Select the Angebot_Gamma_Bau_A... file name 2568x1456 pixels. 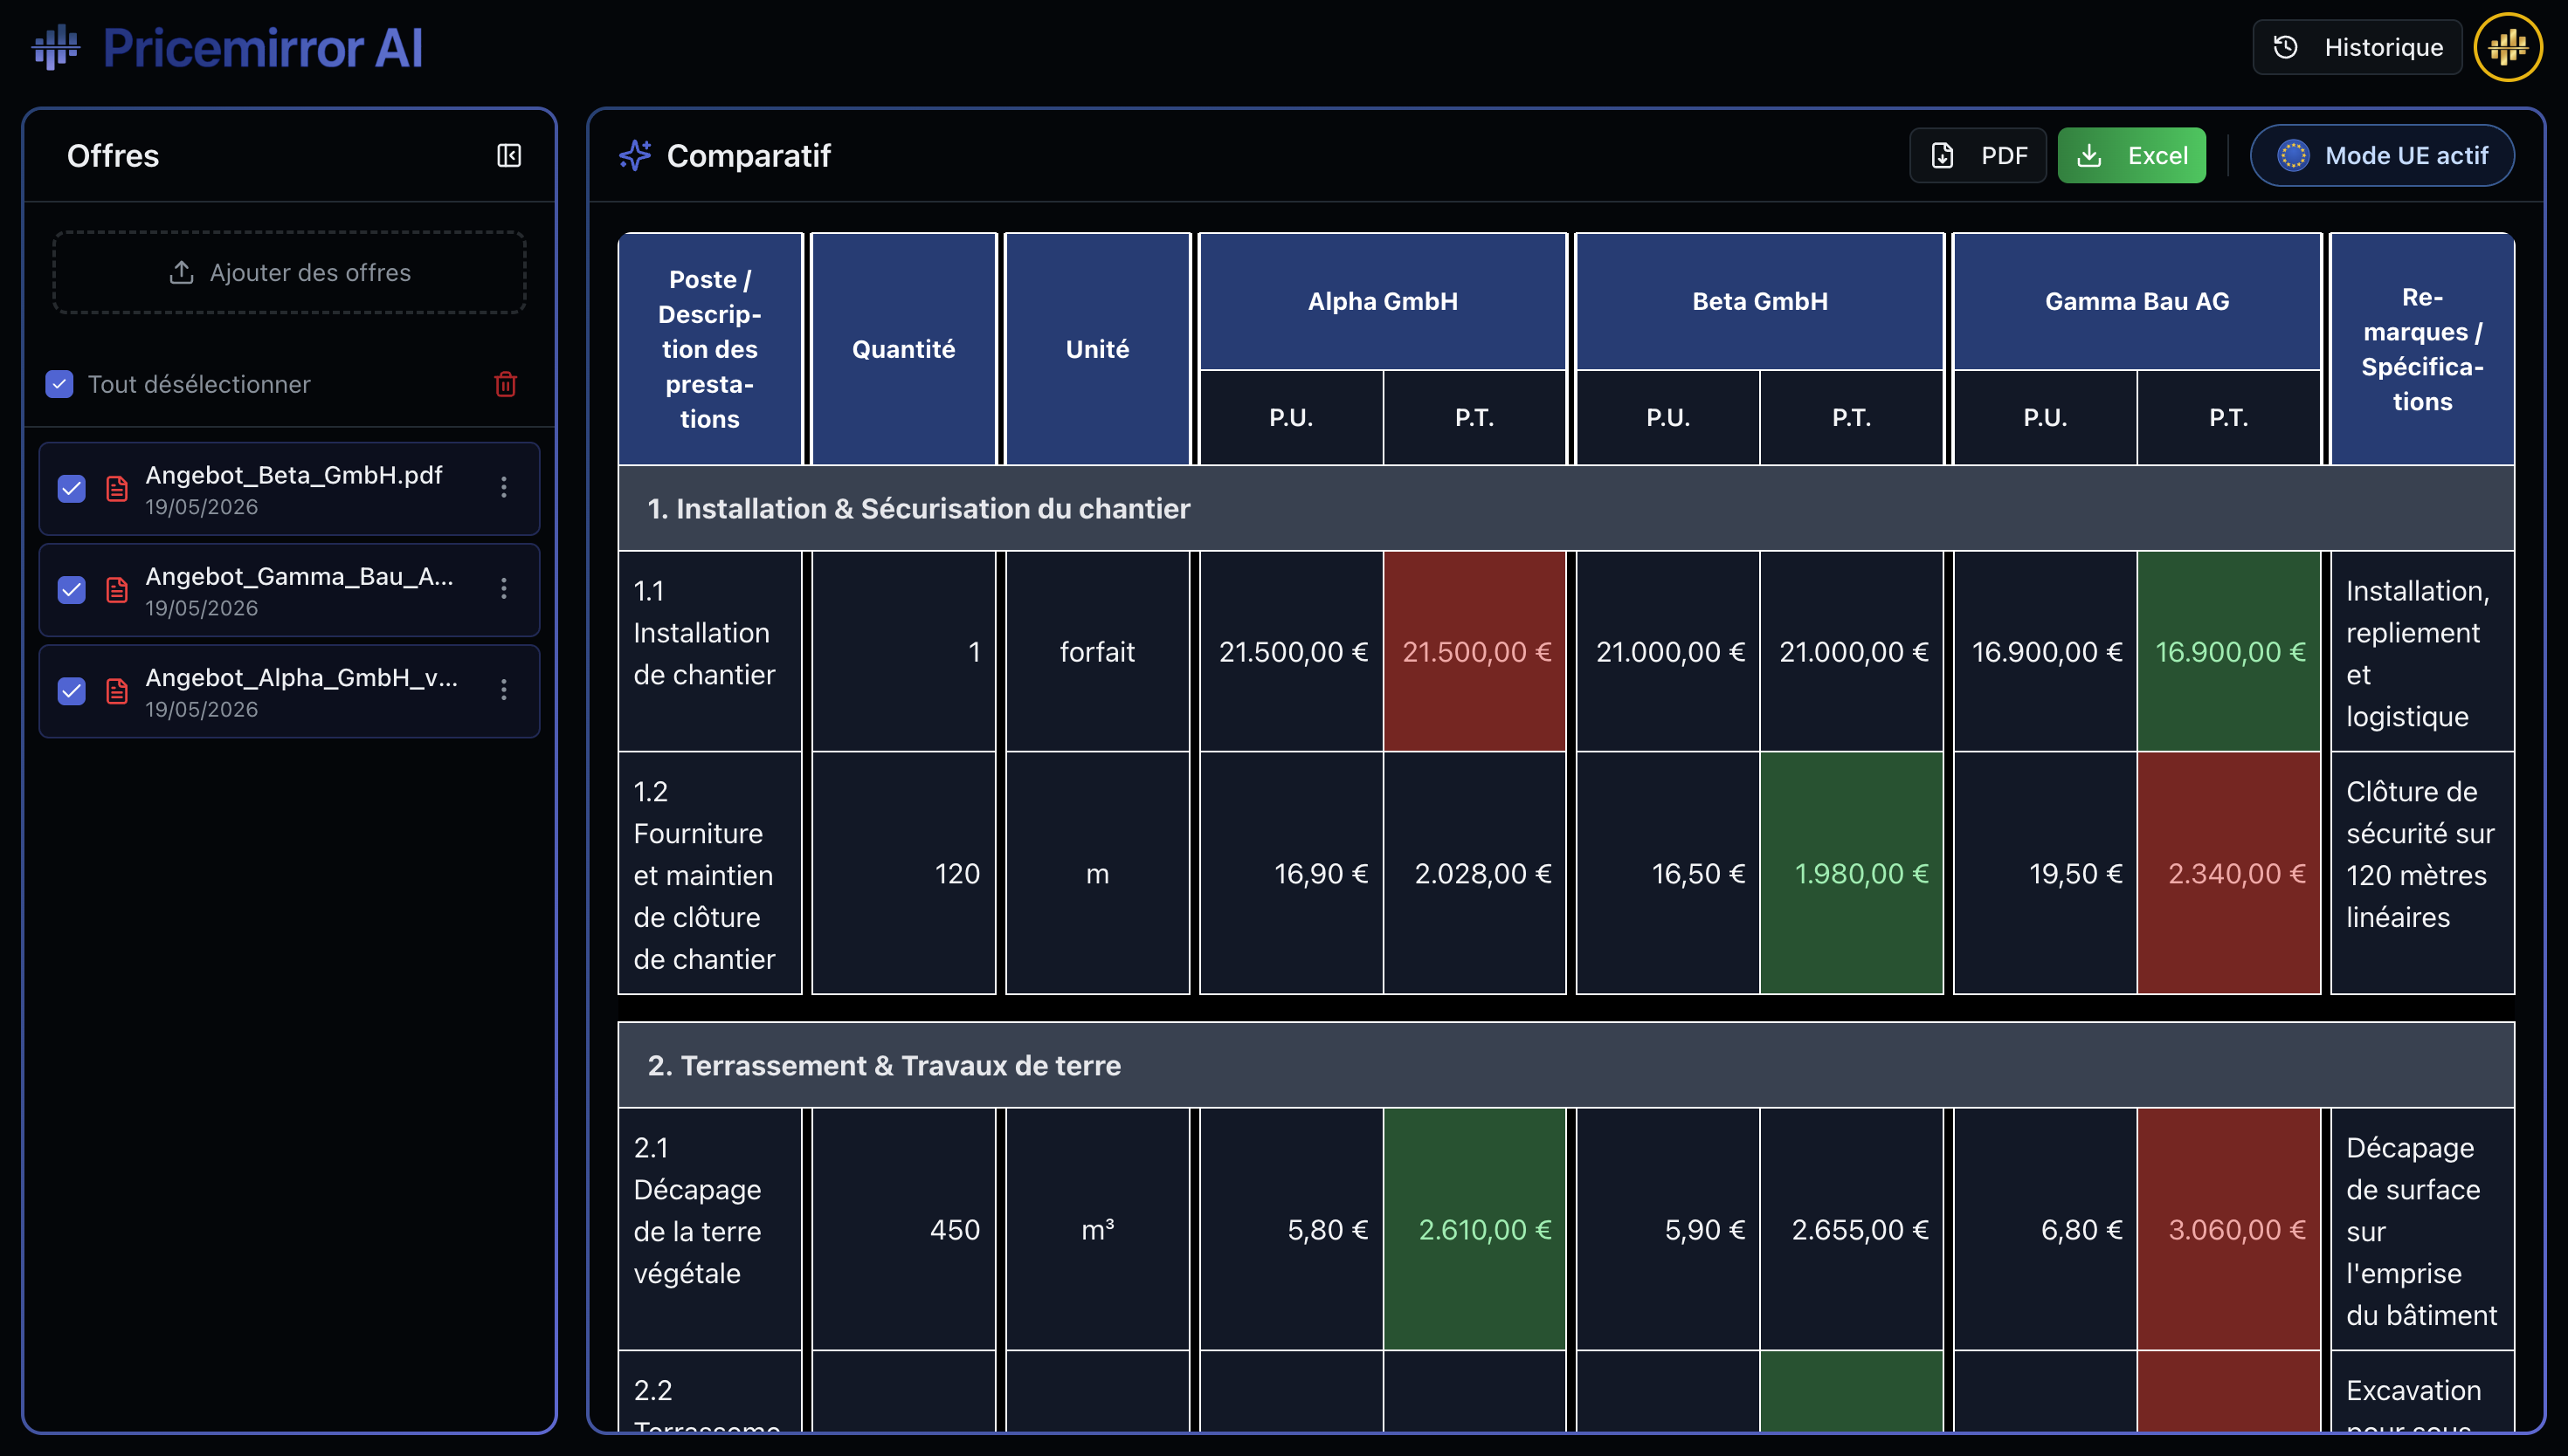pyautogui.click(x=299, y=576)
